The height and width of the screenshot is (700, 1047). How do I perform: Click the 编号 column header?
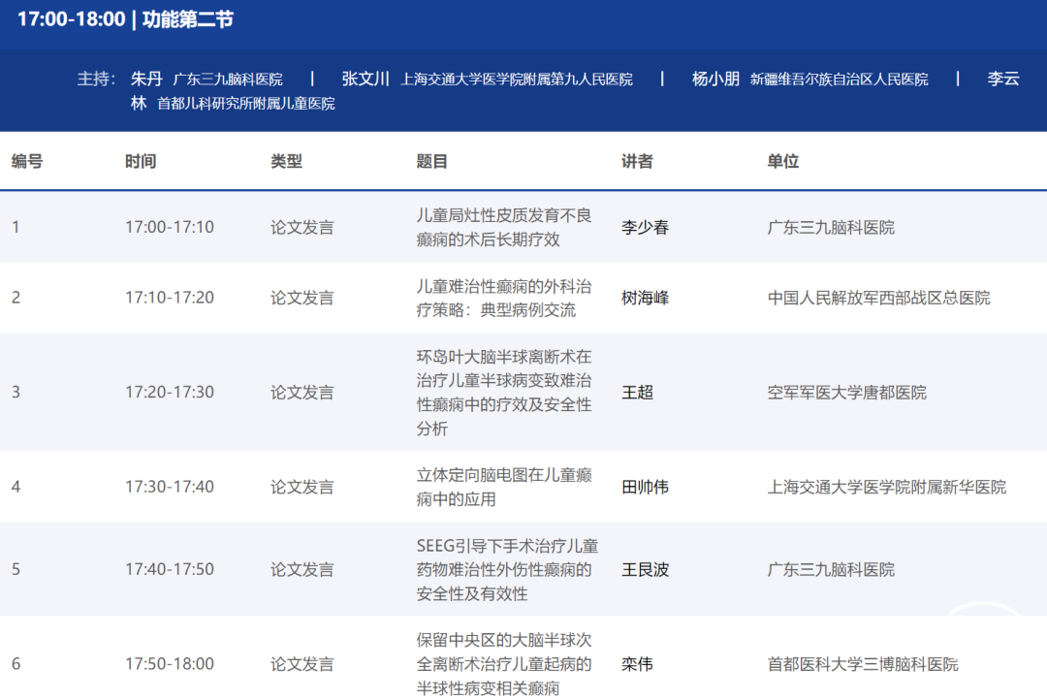coord(27,161)
